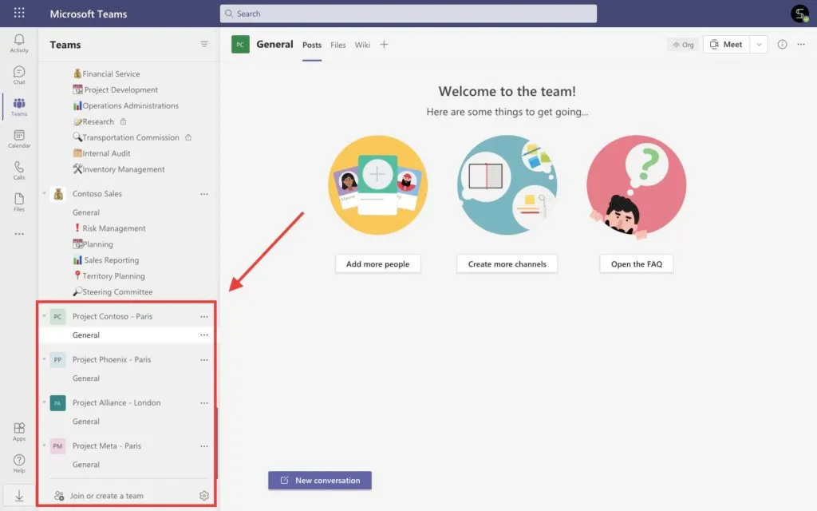The width and height of the screenshot is (817, 511).
Task: Collapse the Project Contoso - Paris team
Action: tap(45, 315)
